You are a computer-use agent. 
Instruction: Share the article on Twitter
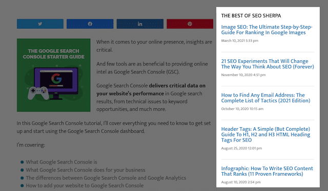coord(40,24)
